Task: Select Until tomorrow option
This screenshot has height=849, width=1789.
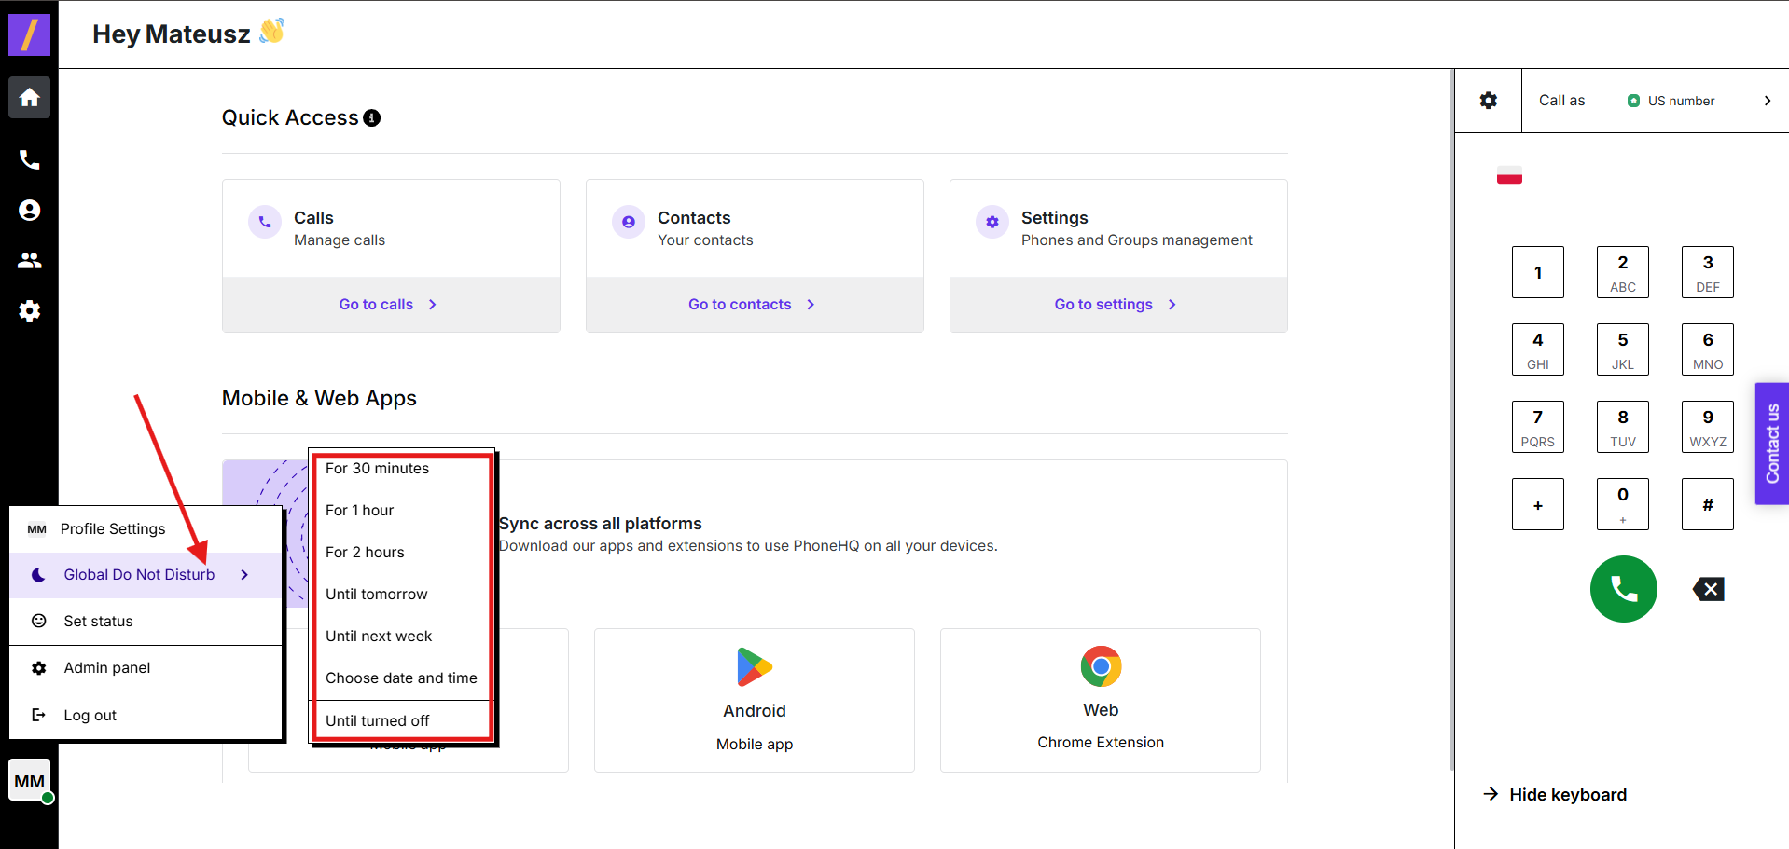Action: pyautogui.click(x=401, y=595)
